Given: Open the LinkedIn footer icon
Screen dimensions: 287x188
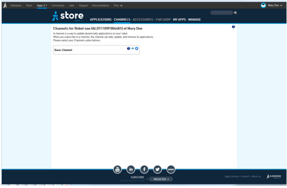Looking at the screenshot, I should (131, 169).
